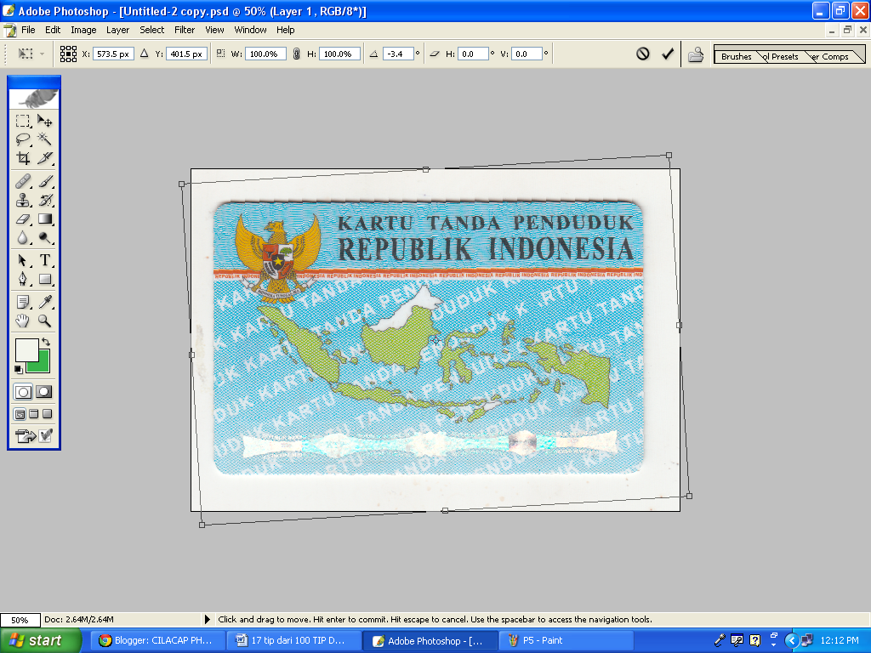Select the Magic Wand tool
Viewport: 871px width, 653px height.
[x=44, y=139]
